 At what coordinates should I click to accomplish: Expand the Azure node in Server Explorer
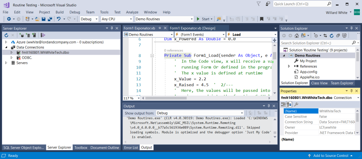[x=6, y=42]
